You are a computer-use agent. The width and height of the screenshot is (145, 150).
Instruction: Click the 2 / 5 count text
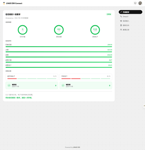click(x=109, y=76)
